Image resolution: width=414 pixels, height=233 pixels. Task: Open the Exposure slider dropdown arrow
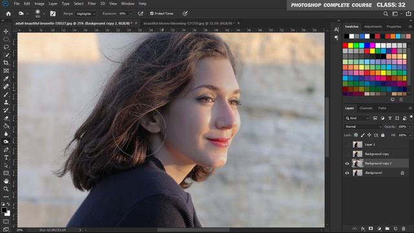(x=131, y=14)
